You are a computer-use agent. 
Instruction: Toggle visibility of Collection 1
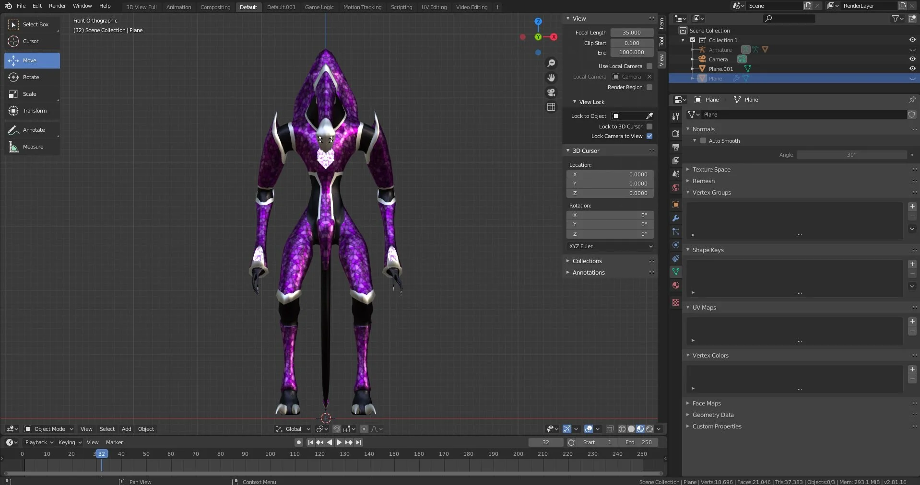tap(912, 40)
